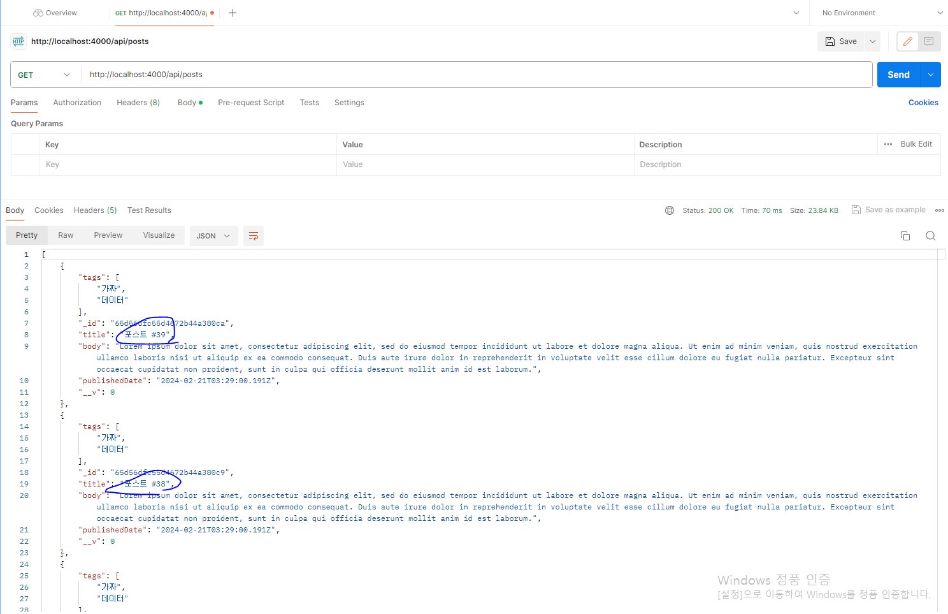Open the response Cookies tab
Screen dimensions: 948x614
[49, 210]
